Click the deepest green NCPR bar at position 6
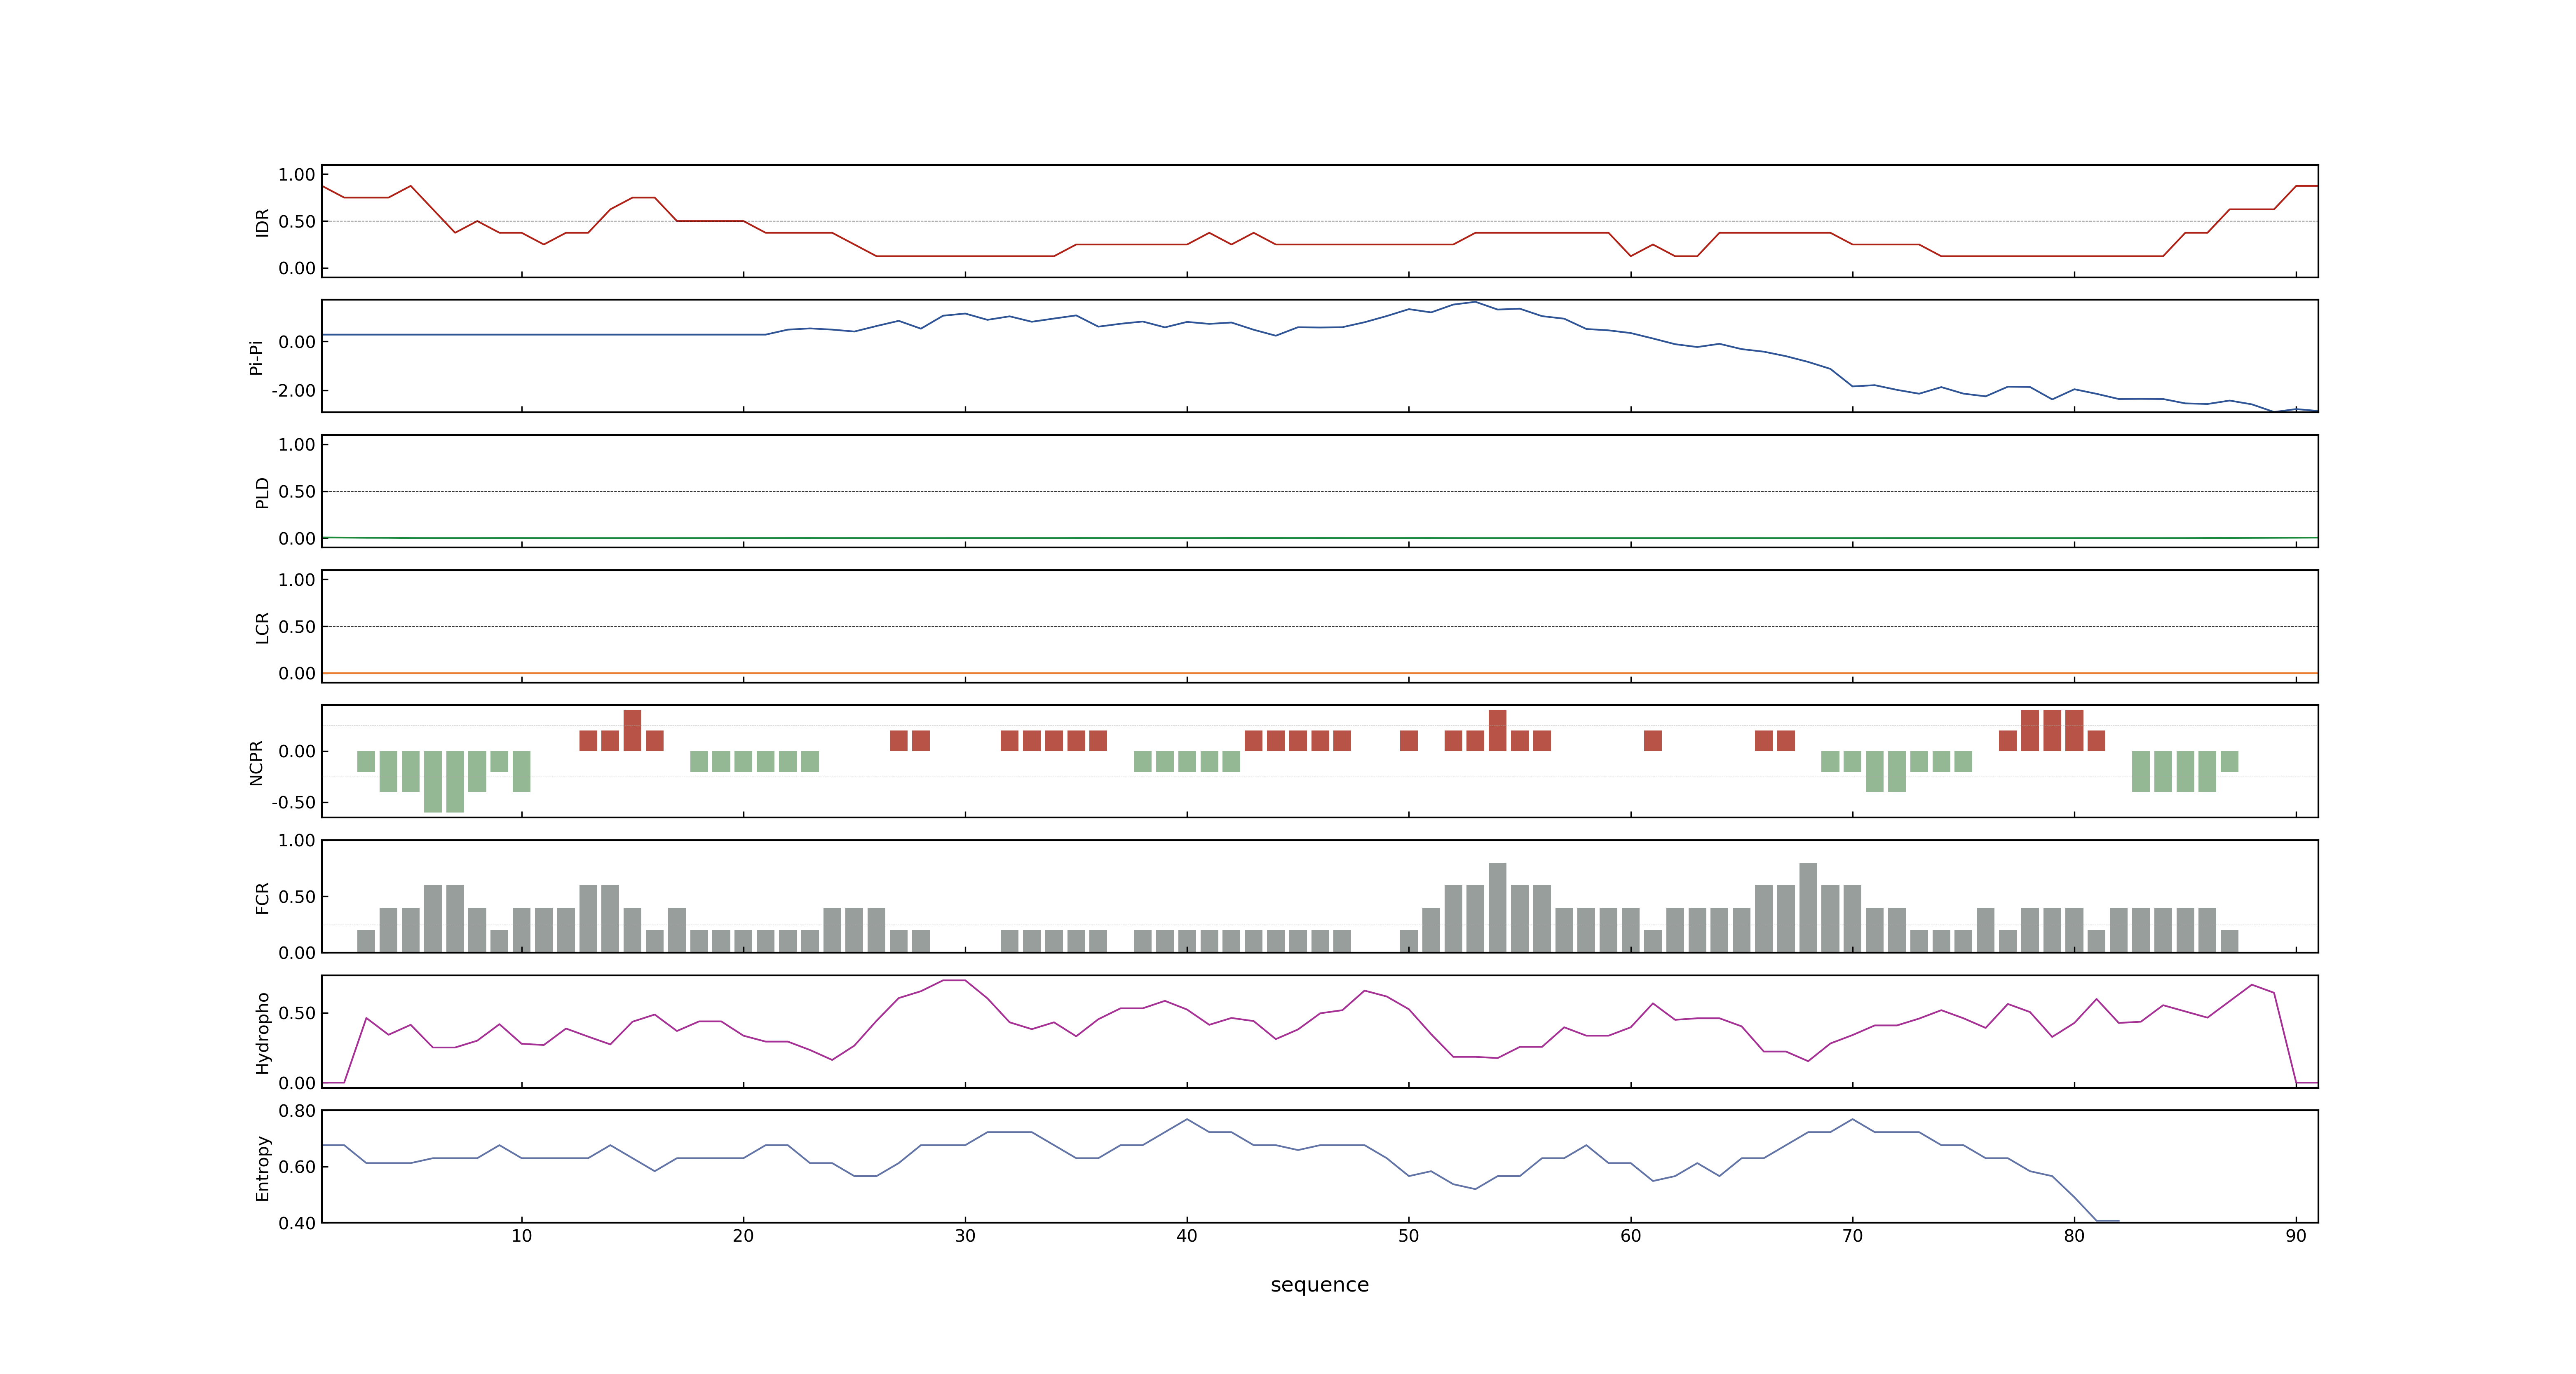2576x1374 pixels. coord(433,782)
